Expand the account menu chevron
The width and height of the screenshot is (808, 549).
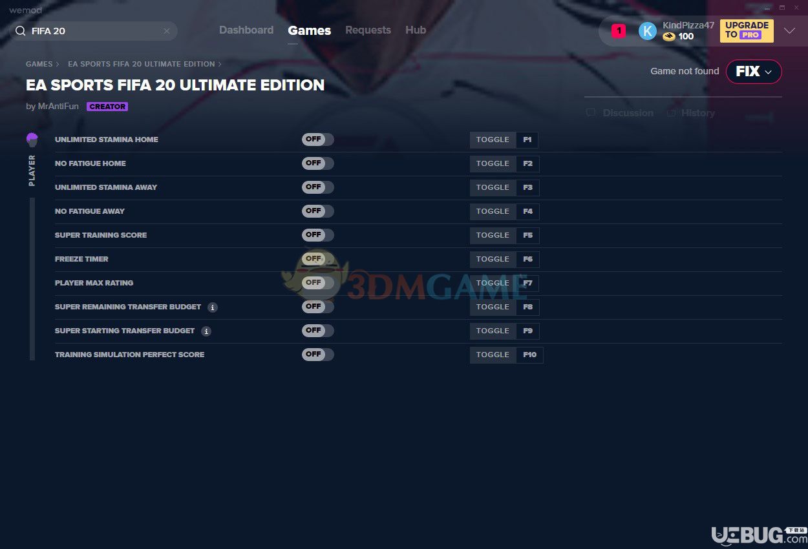[789, 30]
